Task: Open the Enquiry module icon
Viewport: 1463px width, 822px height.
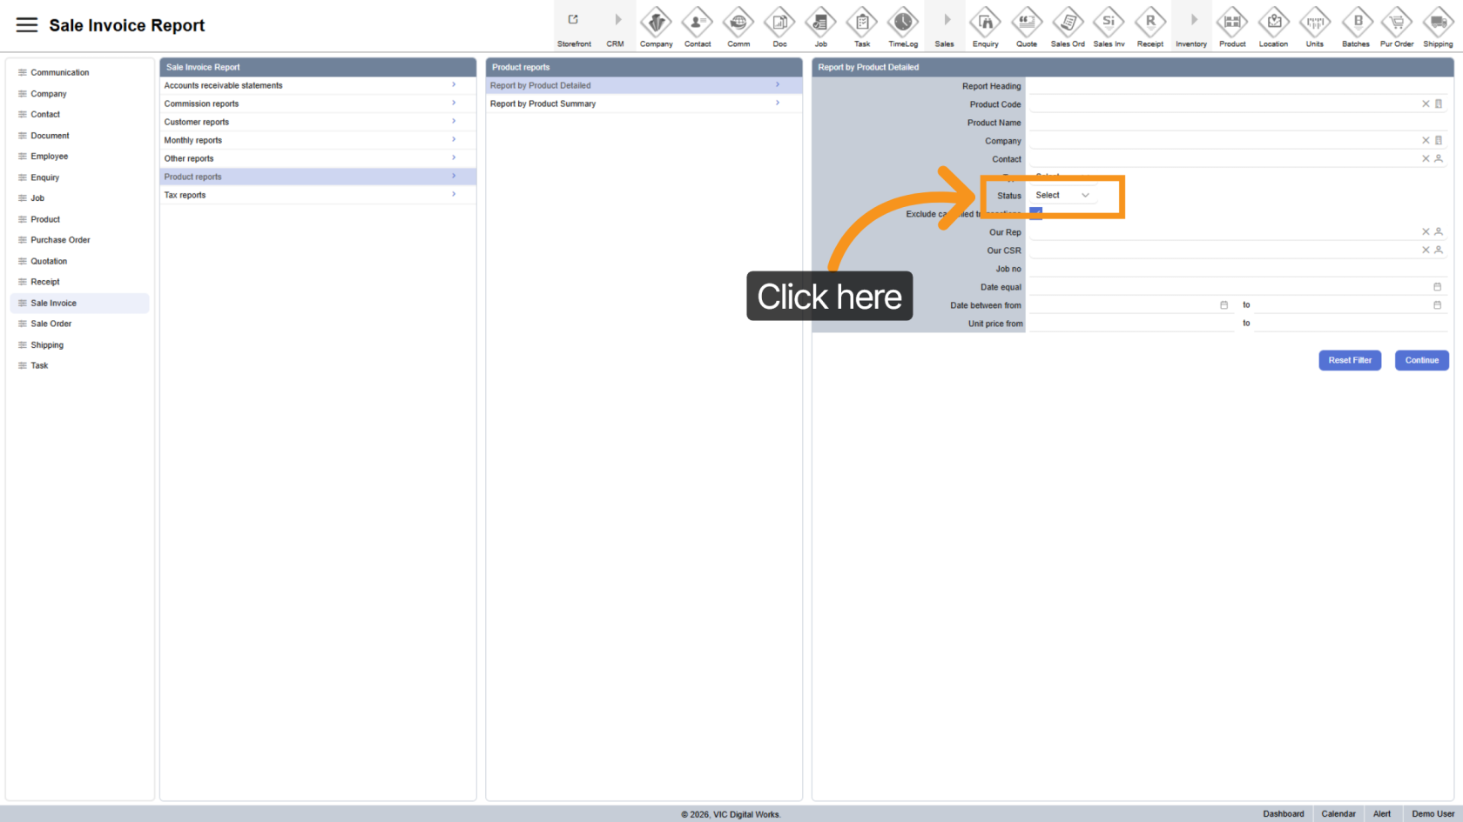Action: [x=985, y=22]
